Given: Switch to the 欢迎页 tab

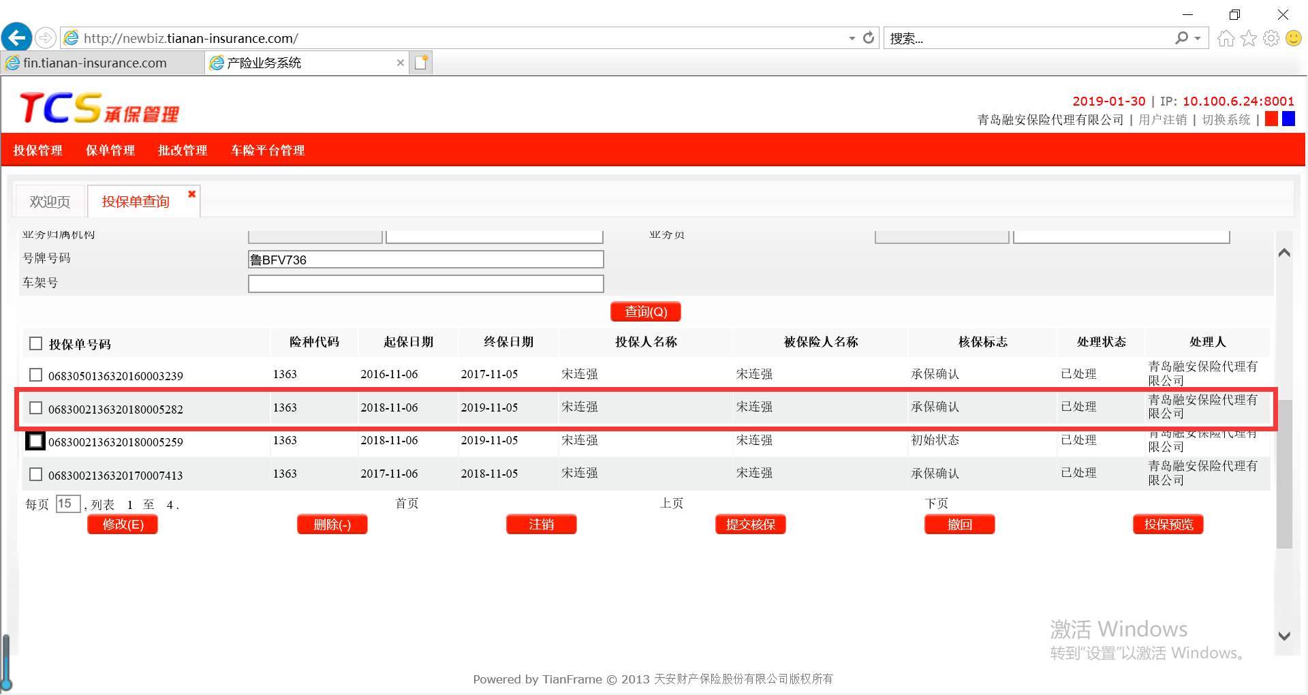Looking at the screenshot, I should point(50,202).
